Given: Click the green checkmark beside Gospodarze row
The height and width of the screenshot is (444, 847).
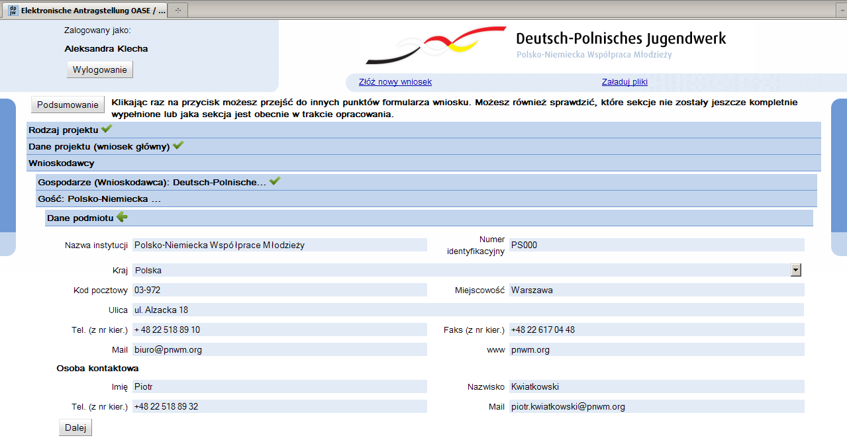Looking at the screenshot, I should [x=275, y=181].
